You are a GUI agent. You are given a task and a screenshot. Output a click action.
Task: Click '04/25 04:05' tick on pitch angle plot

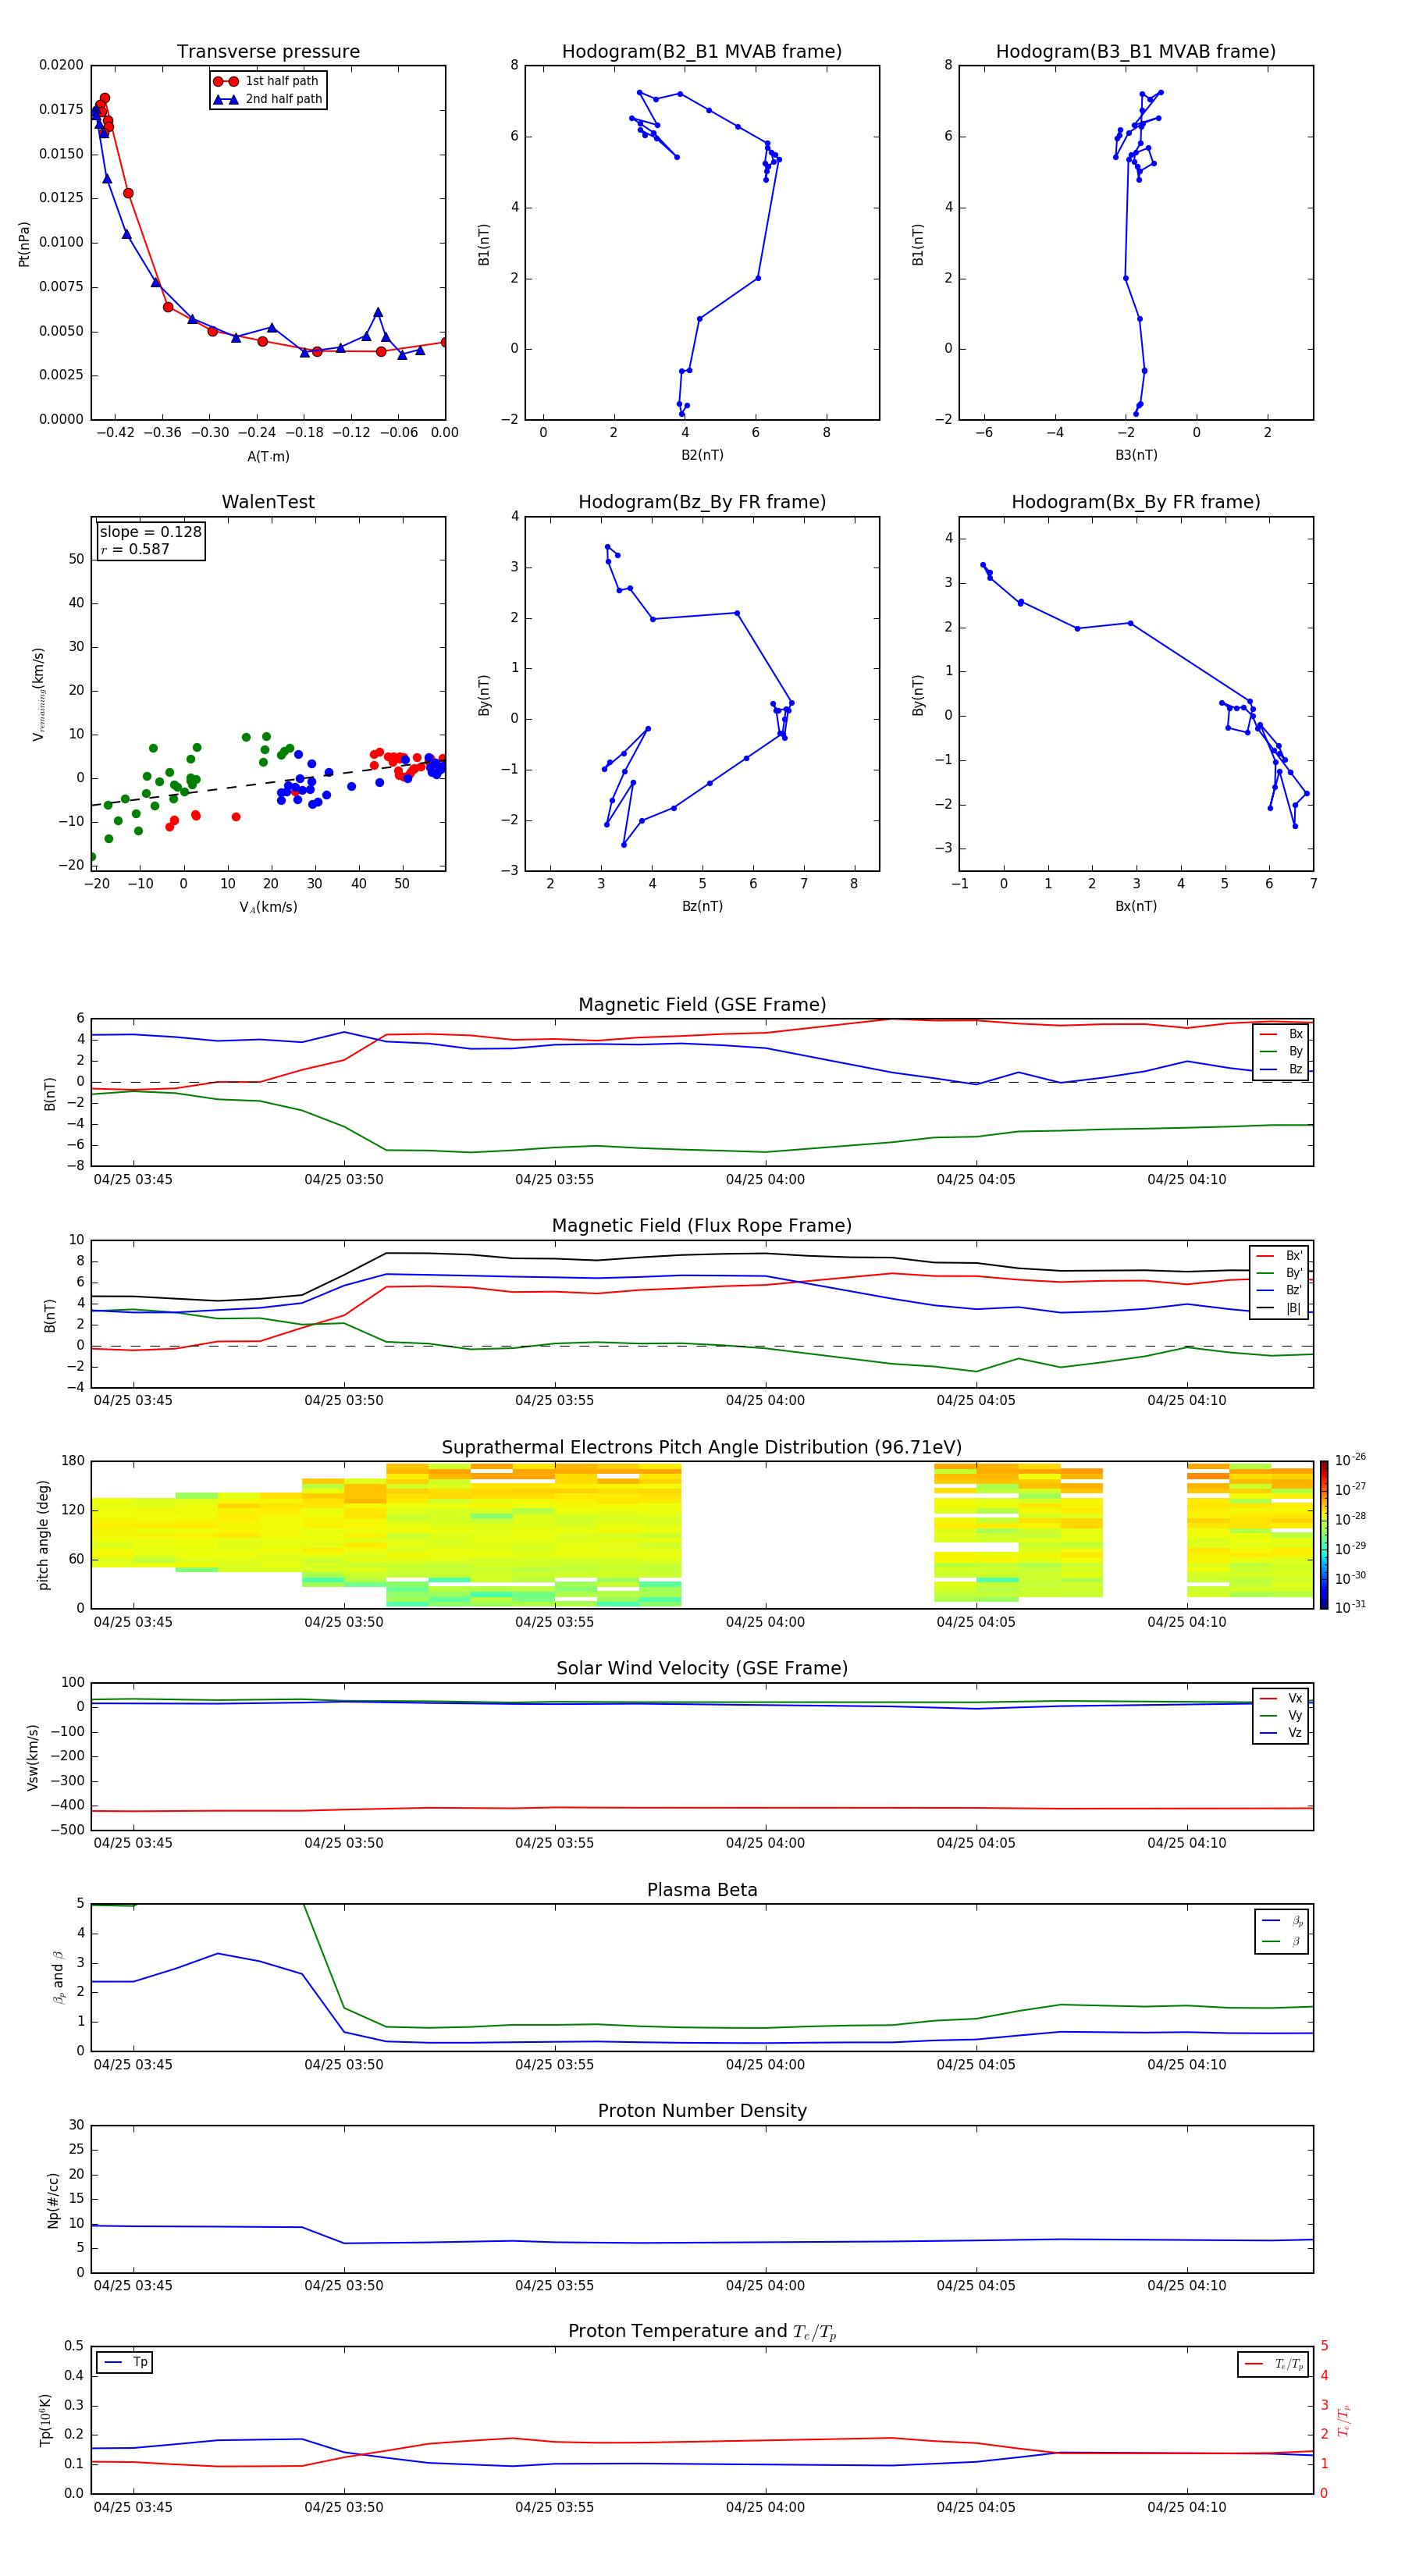(x=976, y=1622)
